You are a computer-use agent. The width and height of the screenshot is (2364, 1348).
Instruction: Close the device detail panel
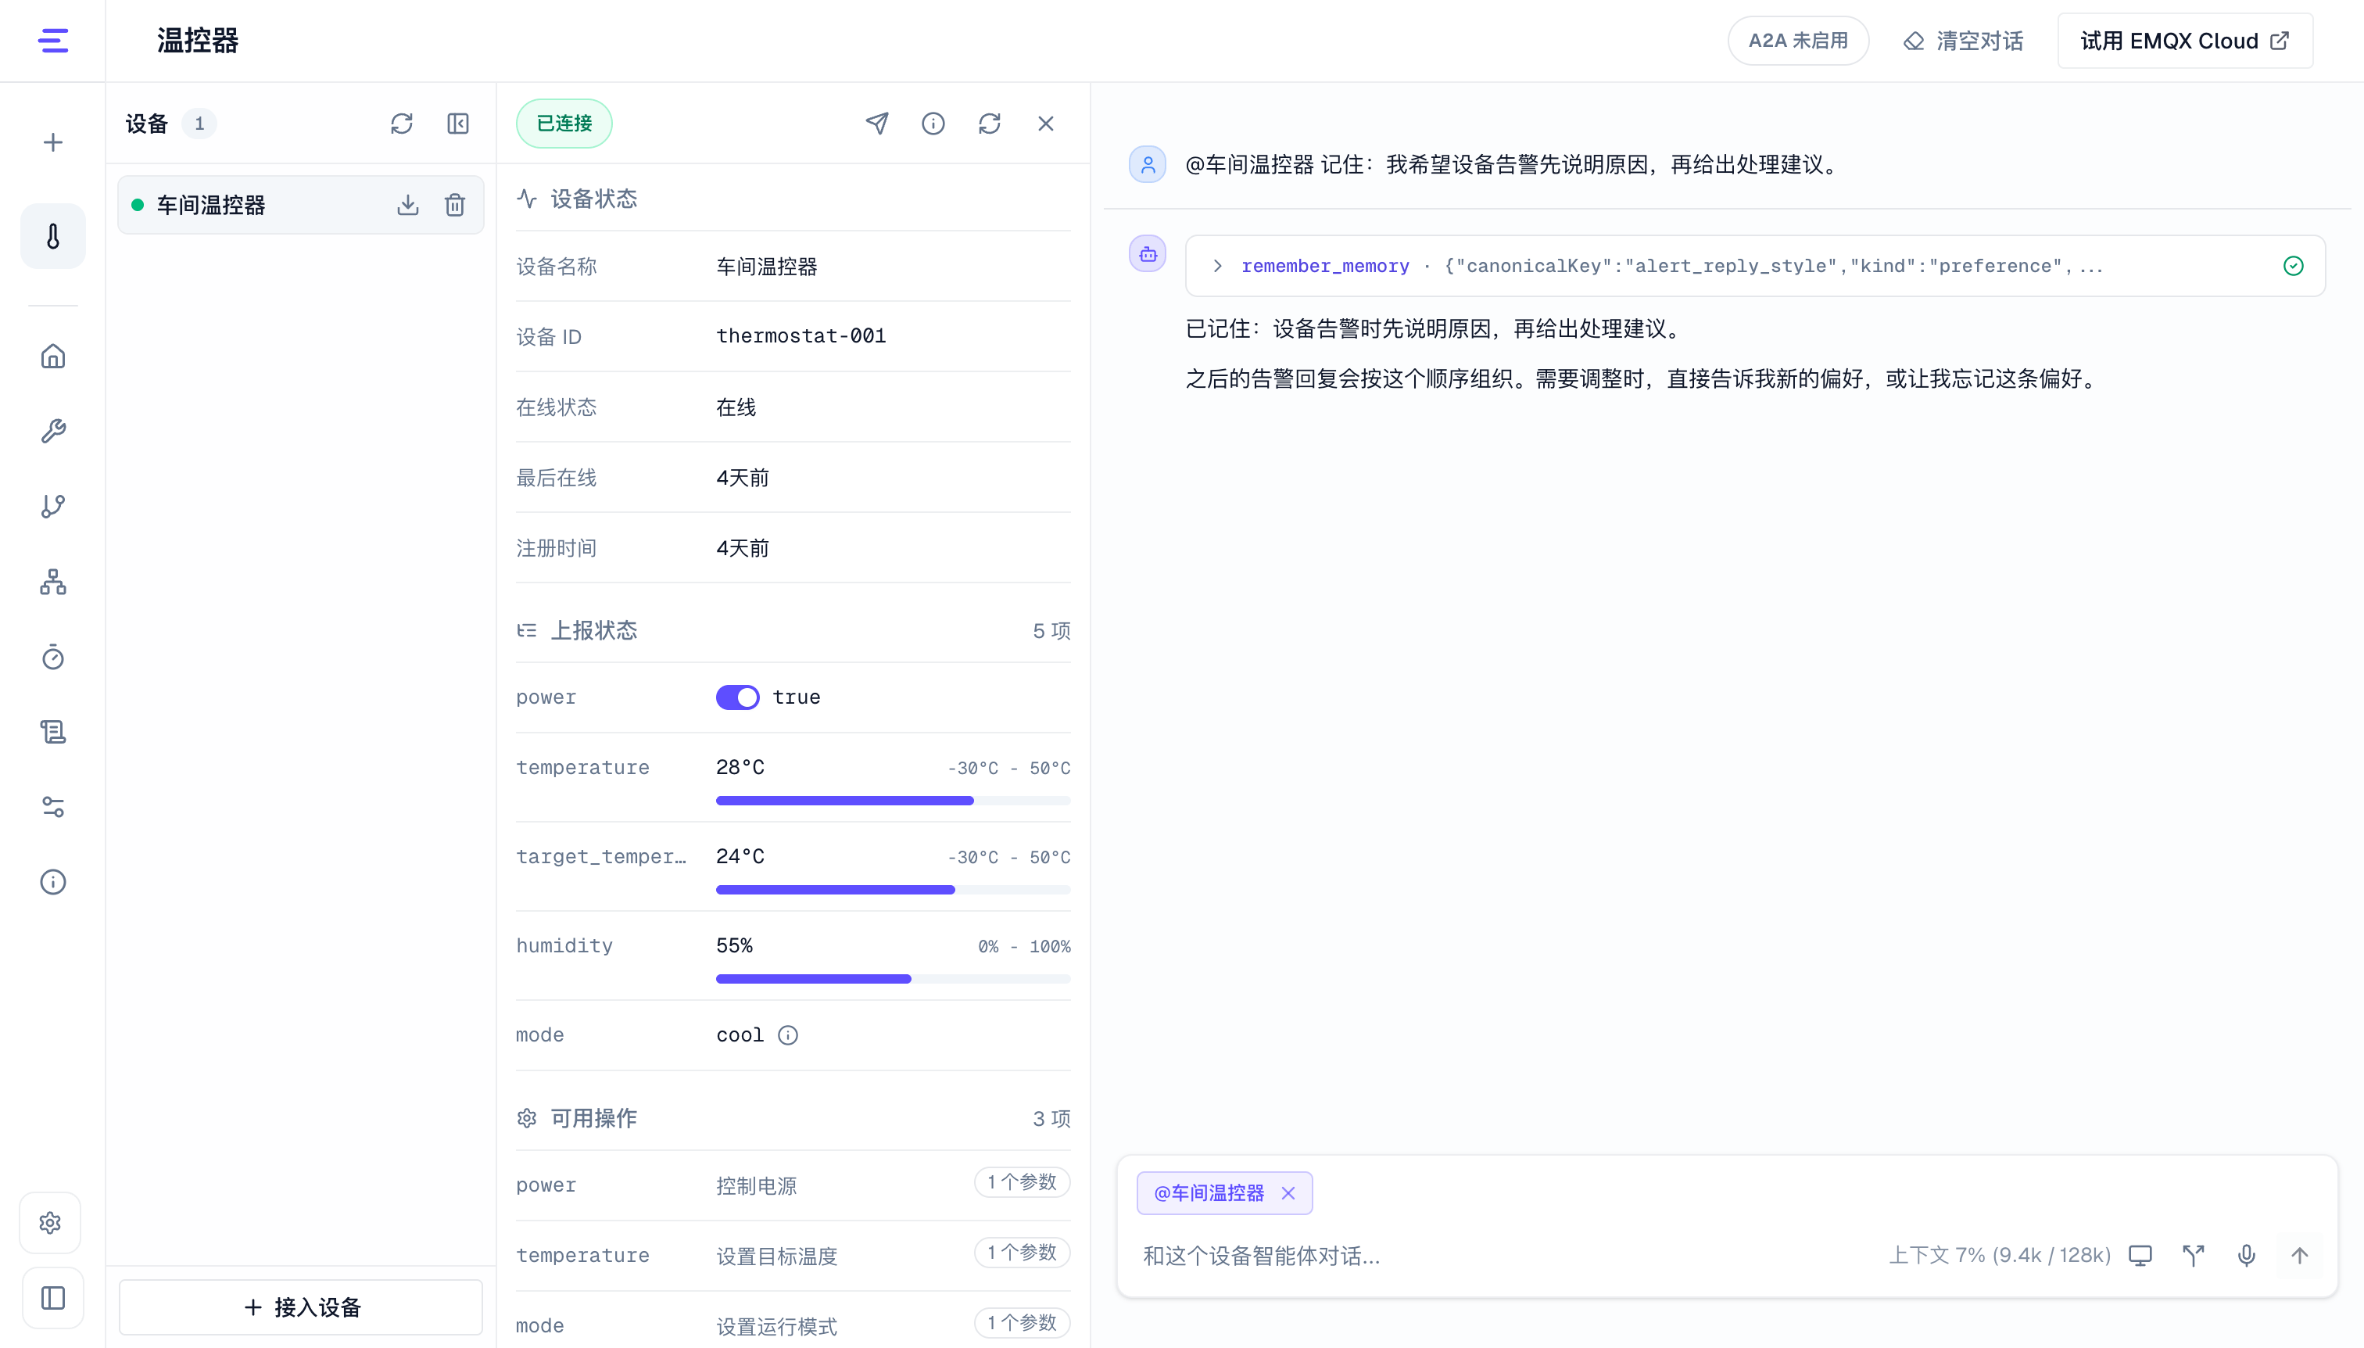pyautogui.click(x=1046, y=123)
